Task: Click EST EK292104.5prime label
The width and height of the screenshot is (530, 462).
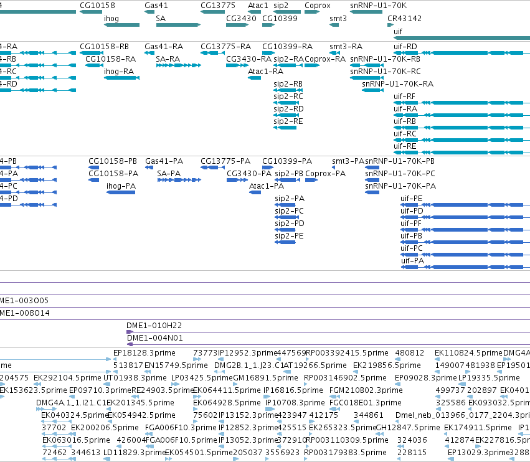Action: click(x=68, y=378)
